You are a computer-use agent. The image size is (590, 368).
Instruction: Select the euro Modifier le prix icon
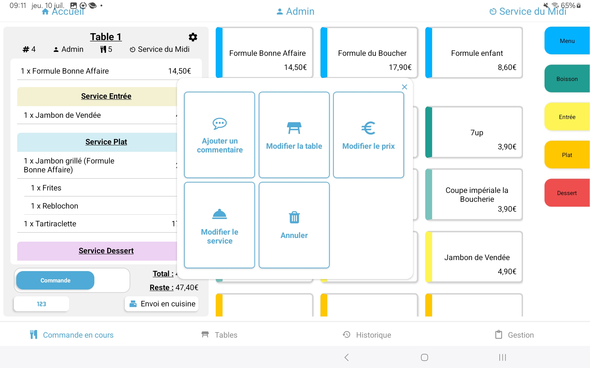tap(368, 128)
